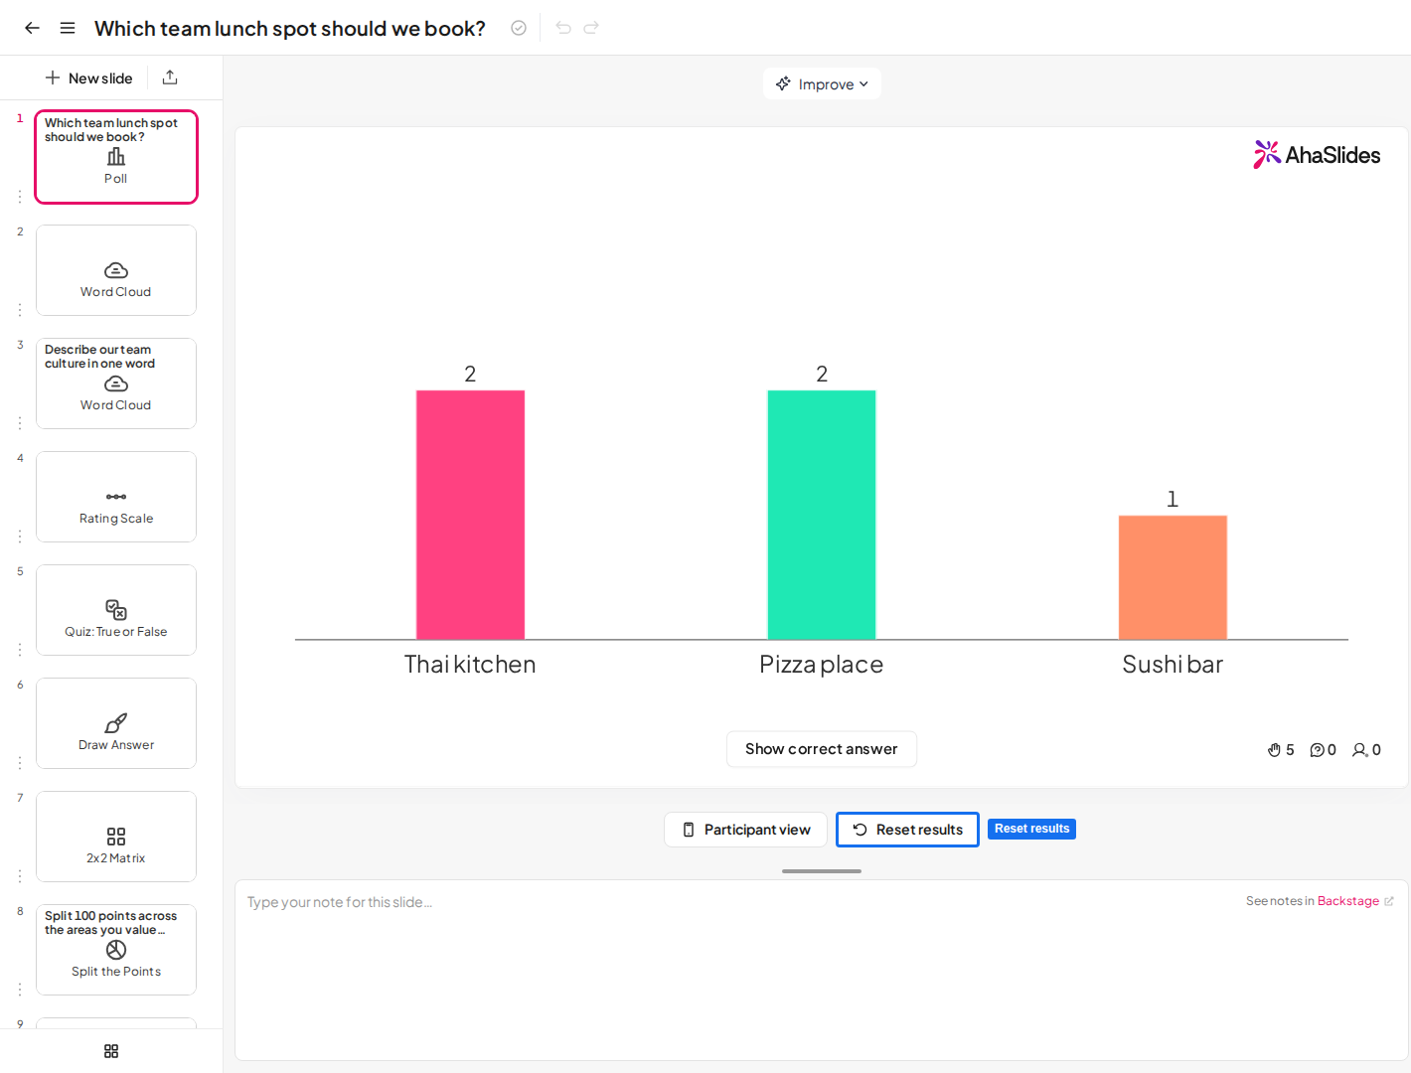Click the slide note input field
Screen dimensions: 1411x1073
click(822, 970)
